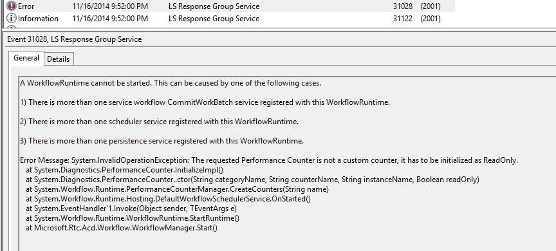The width and height of the screenshot is (556, 251).
Task: Open the General tab
Action: (26, 58)
